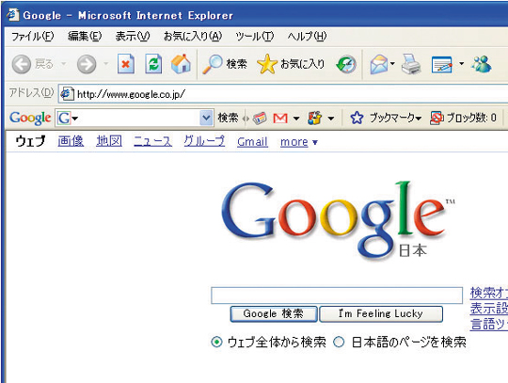Image resolution: width=508 pixels, height=383 pixels.
Task: Expand the Google toolbar search box dropdown
Action: (206, 118)
